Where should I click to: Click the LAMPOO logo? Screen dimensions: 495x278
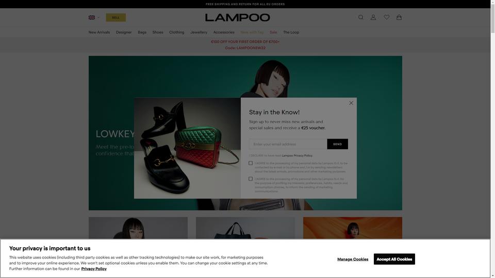[237, 18]
